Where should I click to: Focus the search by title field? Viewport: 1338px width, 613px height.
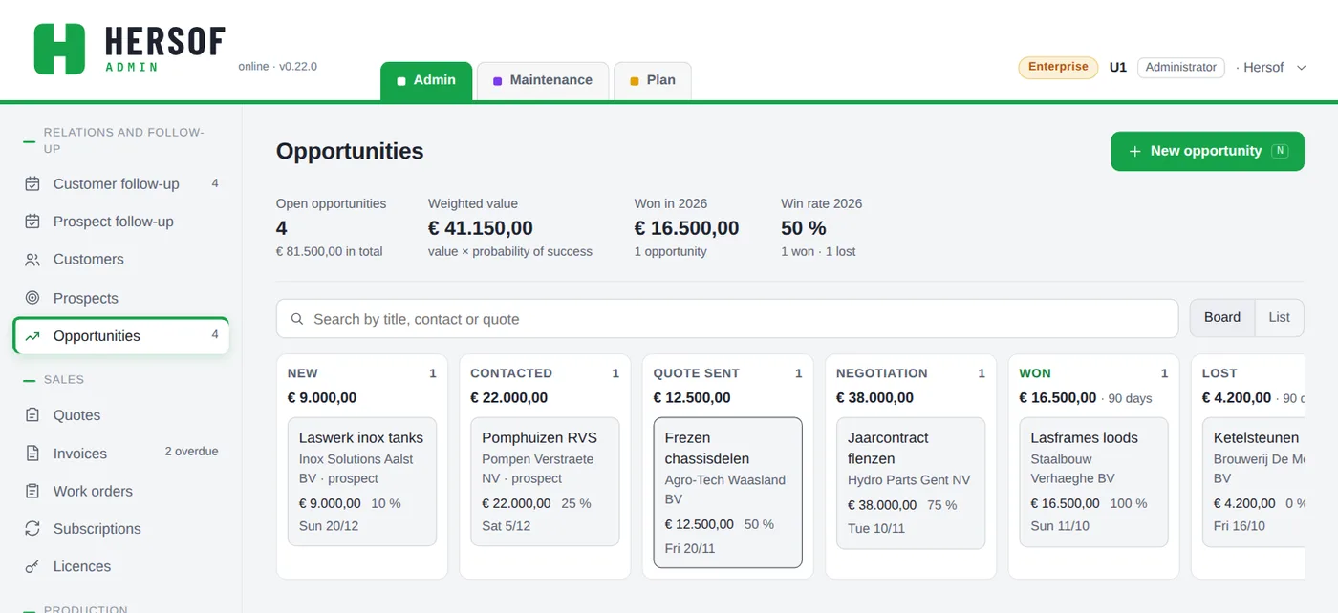click(x=727, y=319)
